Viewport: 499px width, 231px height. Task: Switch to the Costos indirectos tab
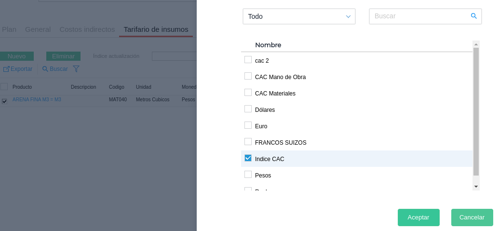87,29
